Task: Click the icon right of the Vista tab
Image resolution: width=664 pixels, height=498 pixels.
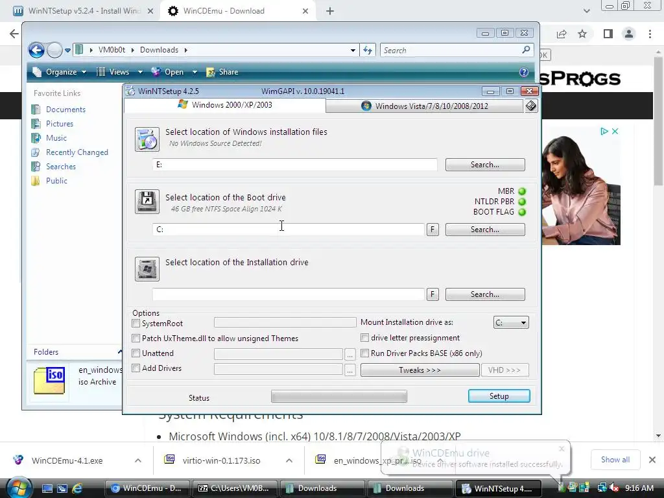Action: tap(531, 106)
